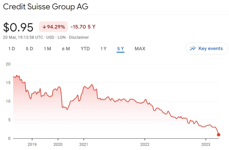The width and height of the screenshot is (229, 150).
Task: Click the -15.70 5Y change text
Action: pos(83,27)
